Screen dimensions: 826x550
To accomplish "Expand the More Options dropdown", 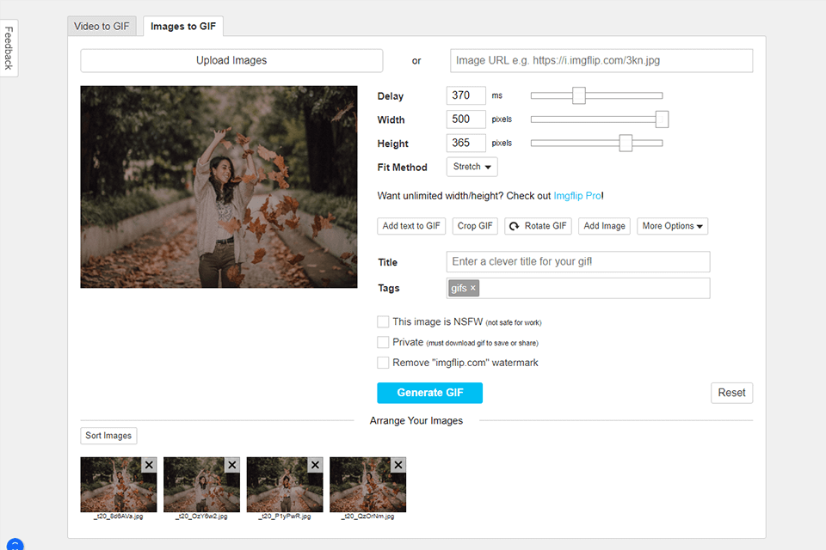I will 672,226.
